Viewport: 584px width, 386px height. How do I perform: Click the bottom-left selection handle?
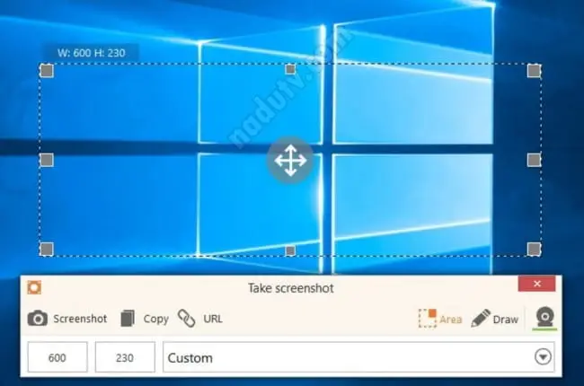click(x=47, y=249)
